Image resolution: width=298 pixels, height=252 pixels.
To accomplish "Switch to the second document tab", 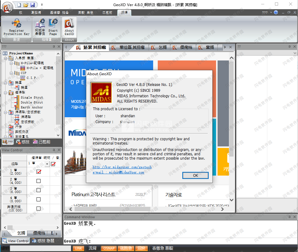I will [x=129, y=47].
